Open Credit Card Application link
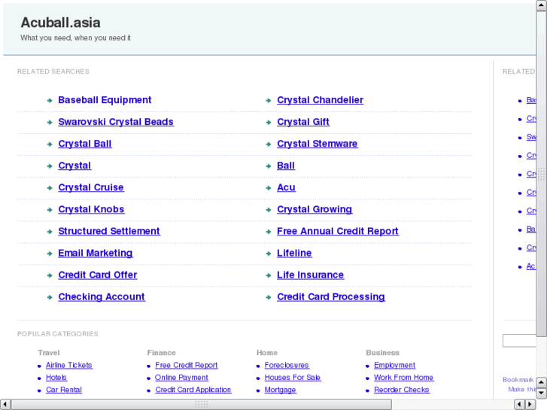Viewport: 547px width, 410px height. (193, 390)
